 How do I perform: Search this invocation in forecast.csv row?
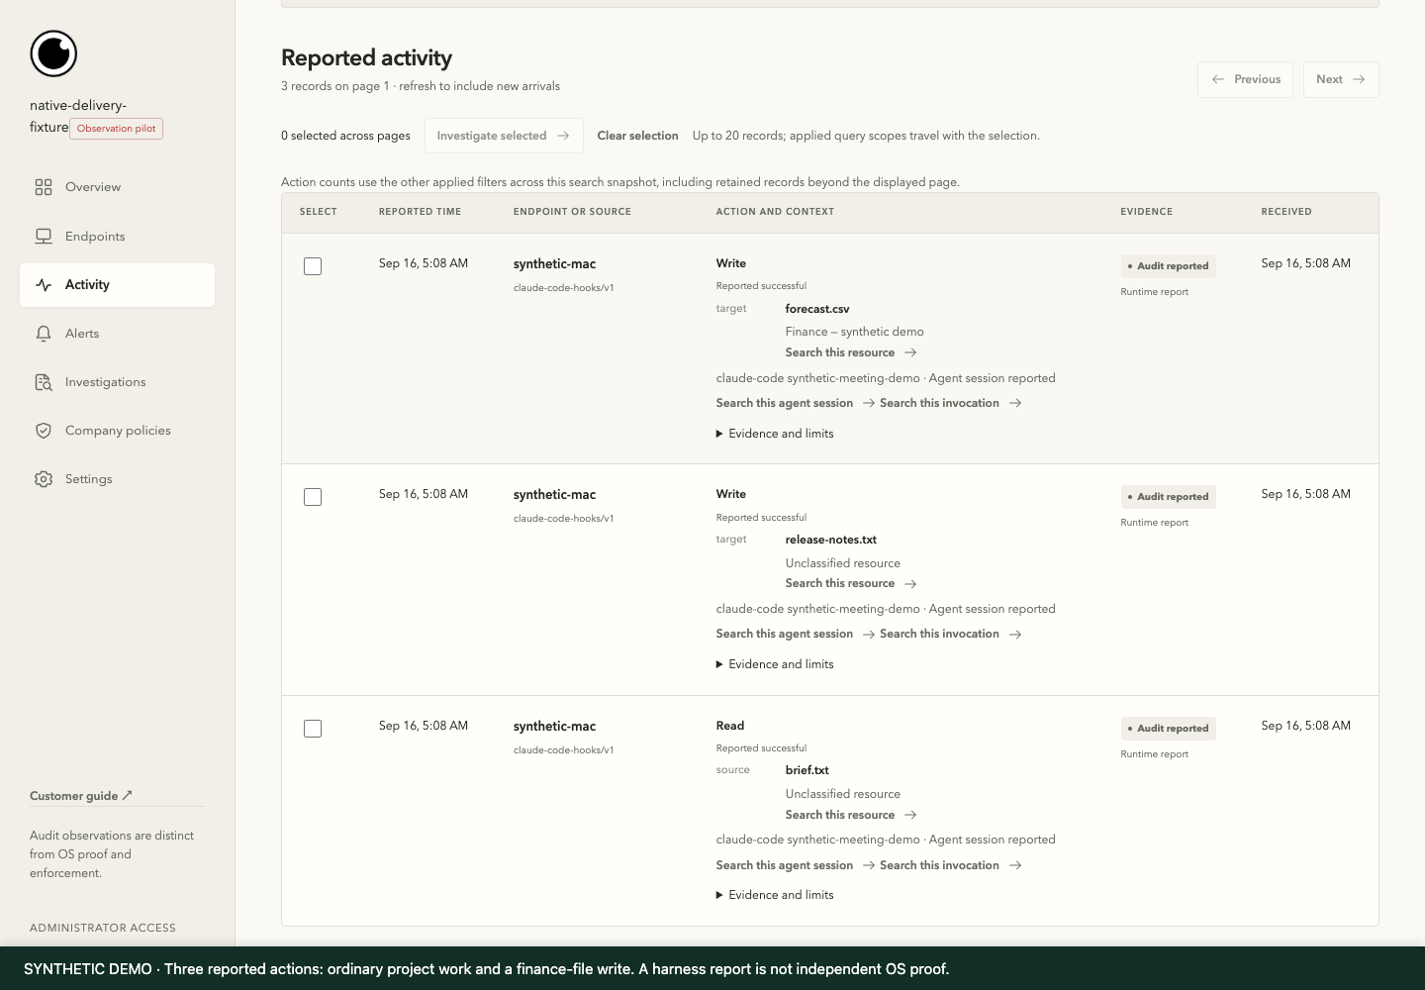(950, 403)
